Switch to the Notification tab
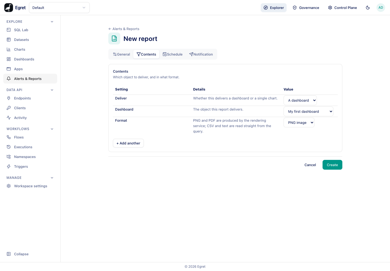Image resolution: width=390 pixels, height=271 pixels. coord(201,54)
